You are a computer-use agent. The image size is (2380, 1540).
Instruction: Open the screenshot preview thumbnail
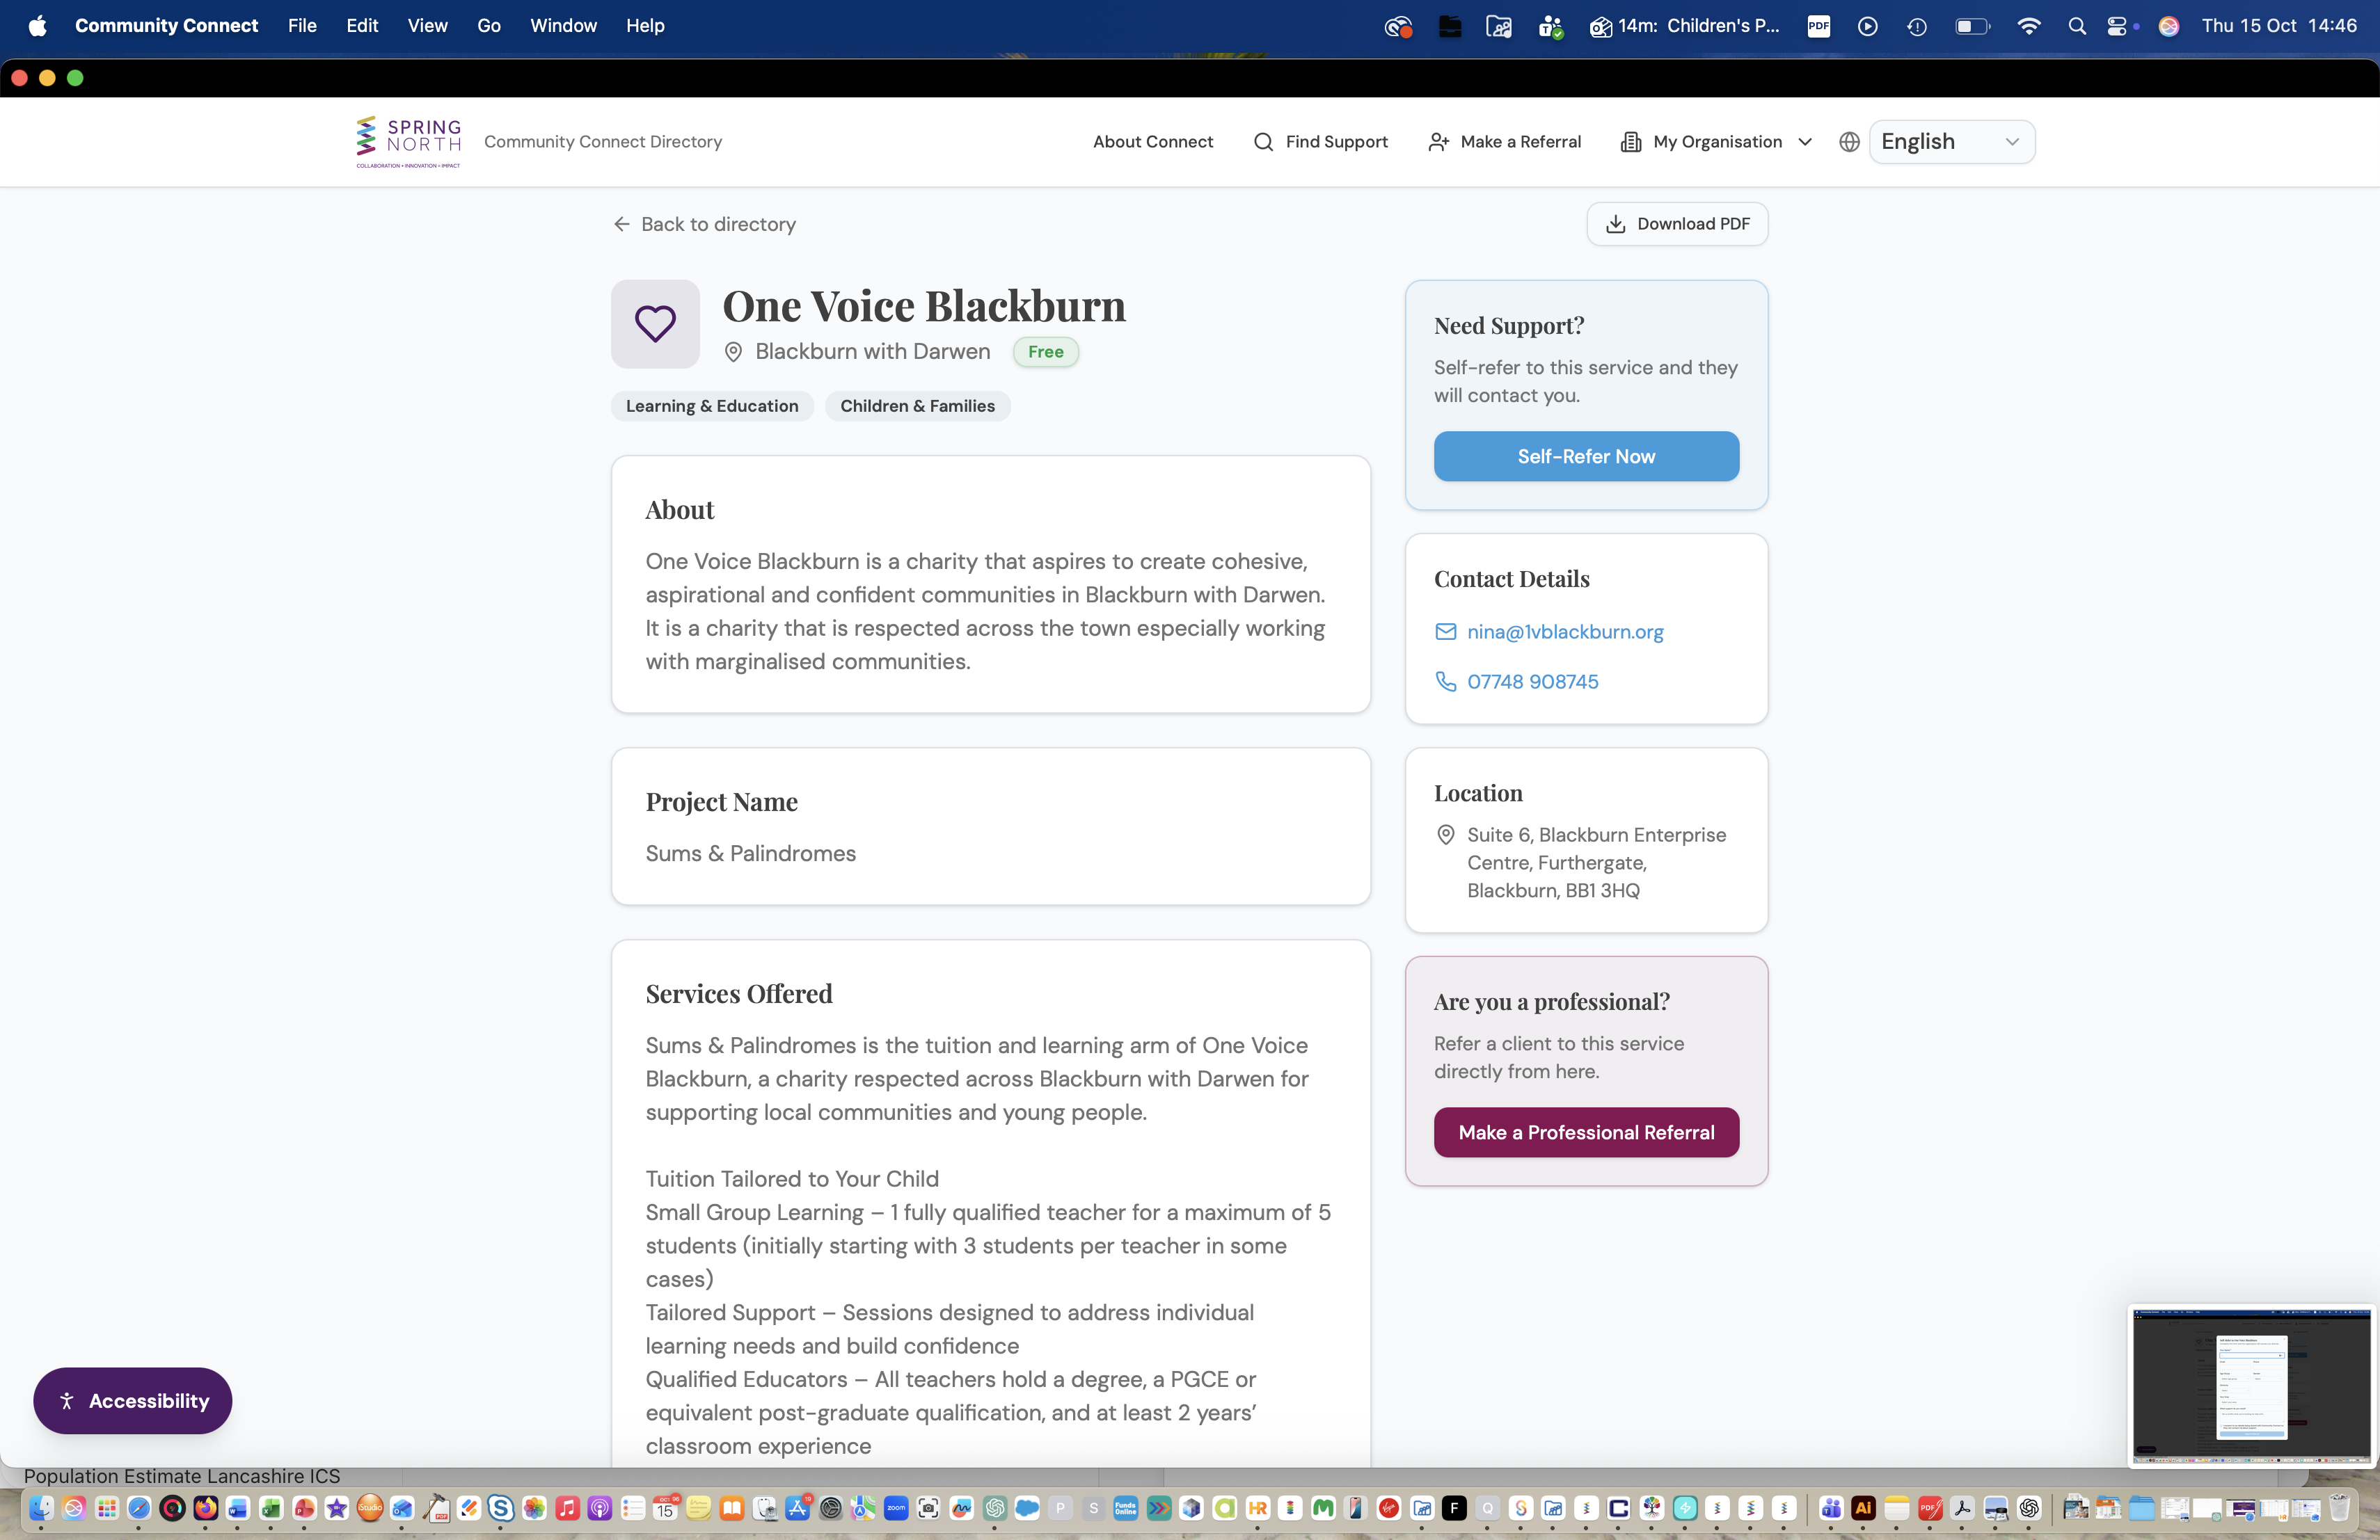click(2251, 1386)
